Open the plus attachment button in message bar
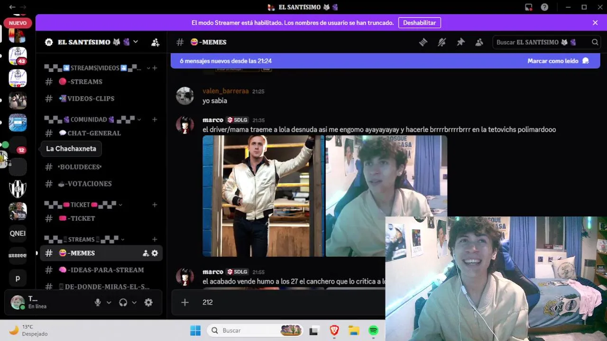This screenshot has width=607, height=341. point(185,302)
